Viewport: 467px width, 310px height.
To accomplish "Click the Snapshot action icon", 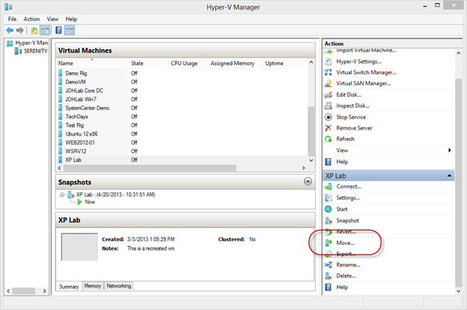I will [329, 221].
